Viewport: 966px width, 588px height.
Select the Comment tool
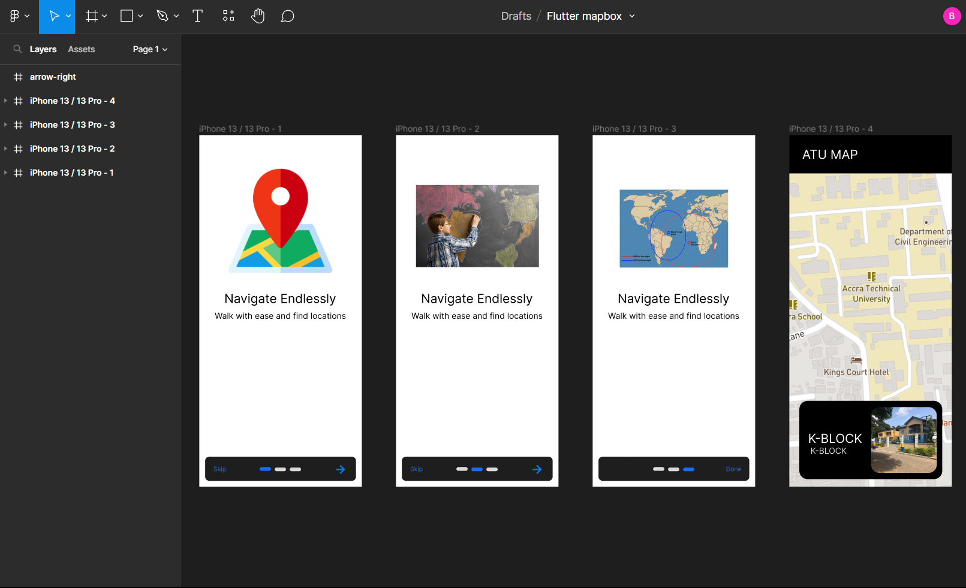[287, 16]
